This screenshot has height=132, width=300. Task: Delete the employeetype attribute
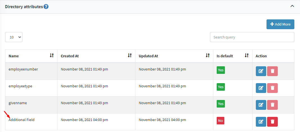272,88
